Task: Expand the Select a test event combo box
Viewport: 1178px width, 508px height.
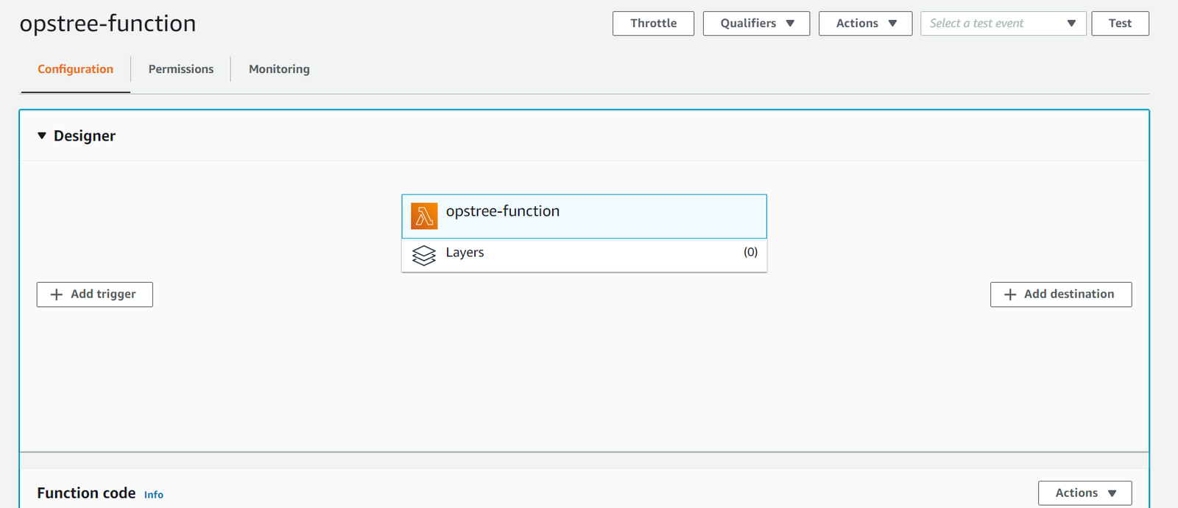Action: [1003, 24]
